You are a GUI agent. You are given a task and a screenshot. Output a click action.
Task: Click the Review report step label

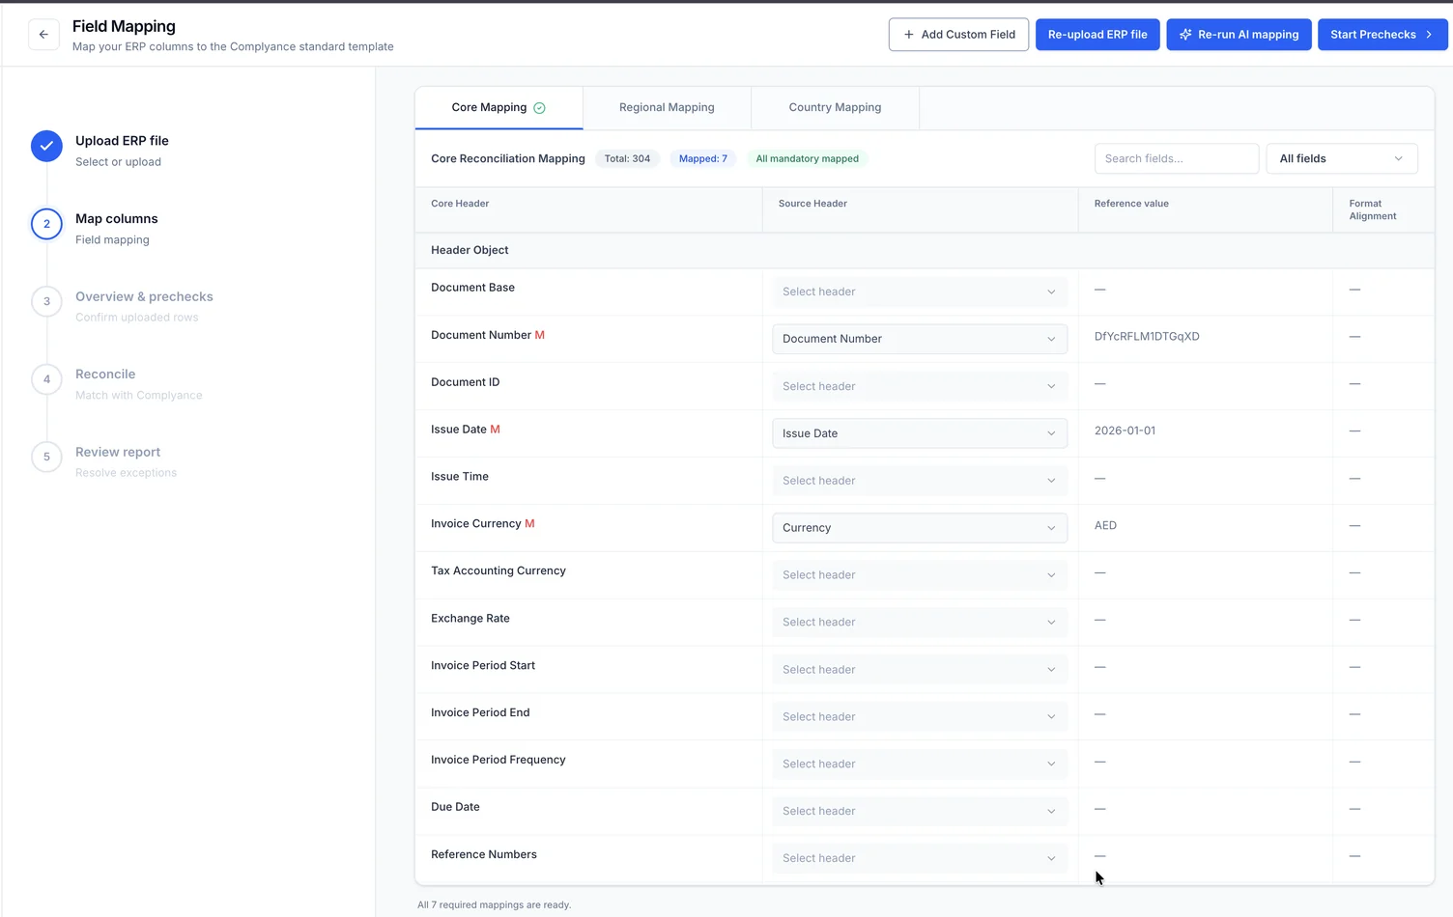pos(118,452)
